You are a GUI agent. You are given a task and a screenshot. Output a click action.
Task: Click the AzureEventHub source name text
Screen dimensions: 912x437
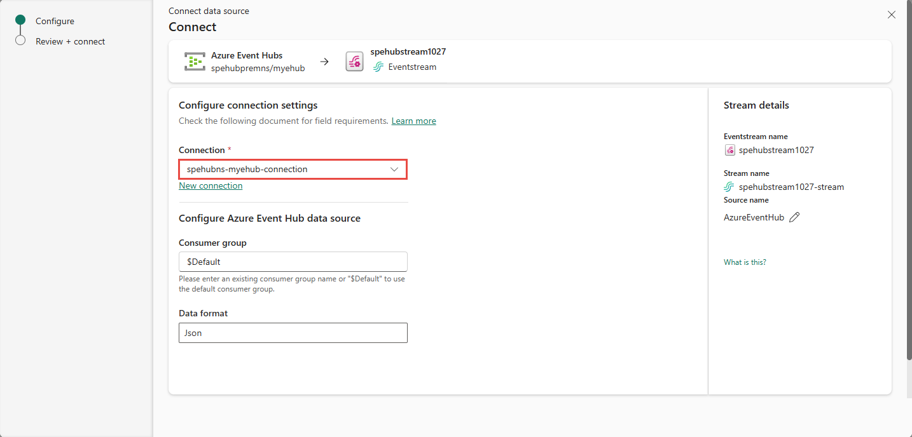(x=754, y=217)
